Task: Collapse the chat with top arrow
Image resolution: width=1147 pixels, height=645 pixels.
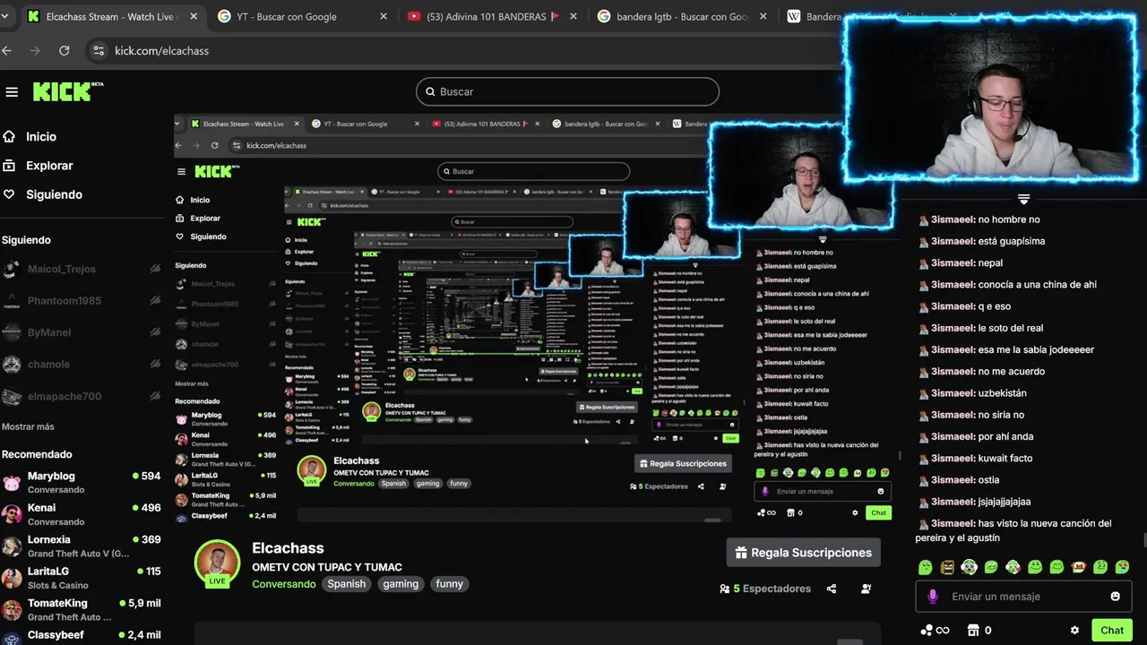Action: click(1023, 199)
